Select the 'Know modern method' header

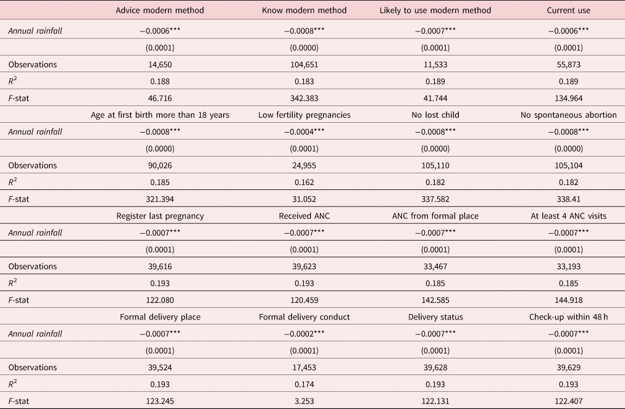304,10
